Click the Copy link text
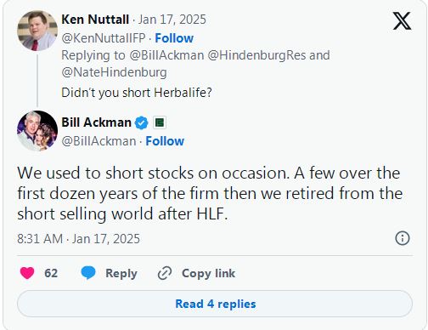428x330 pixels. pyautogui.click(x=208, y=273)
